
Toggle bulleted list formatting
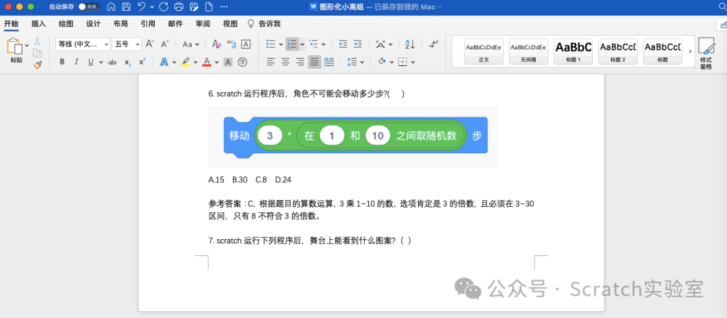pyautogui.click(x=271, y=44)
